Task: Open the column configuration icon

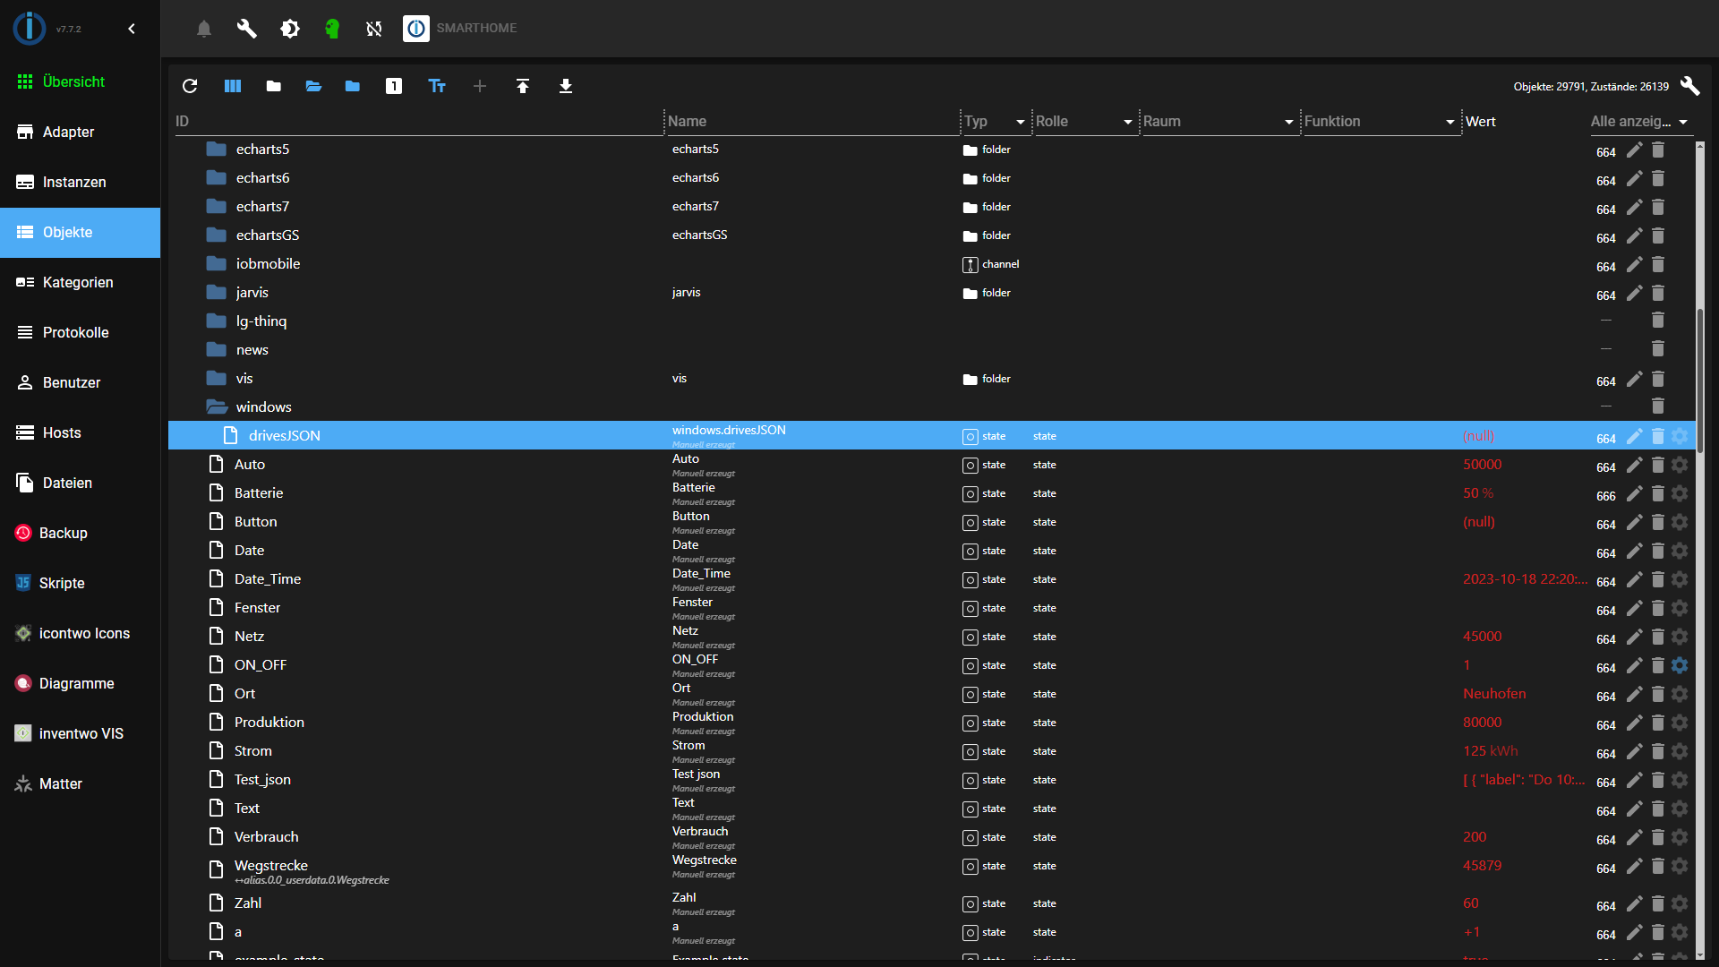Action: coord(233,86)
